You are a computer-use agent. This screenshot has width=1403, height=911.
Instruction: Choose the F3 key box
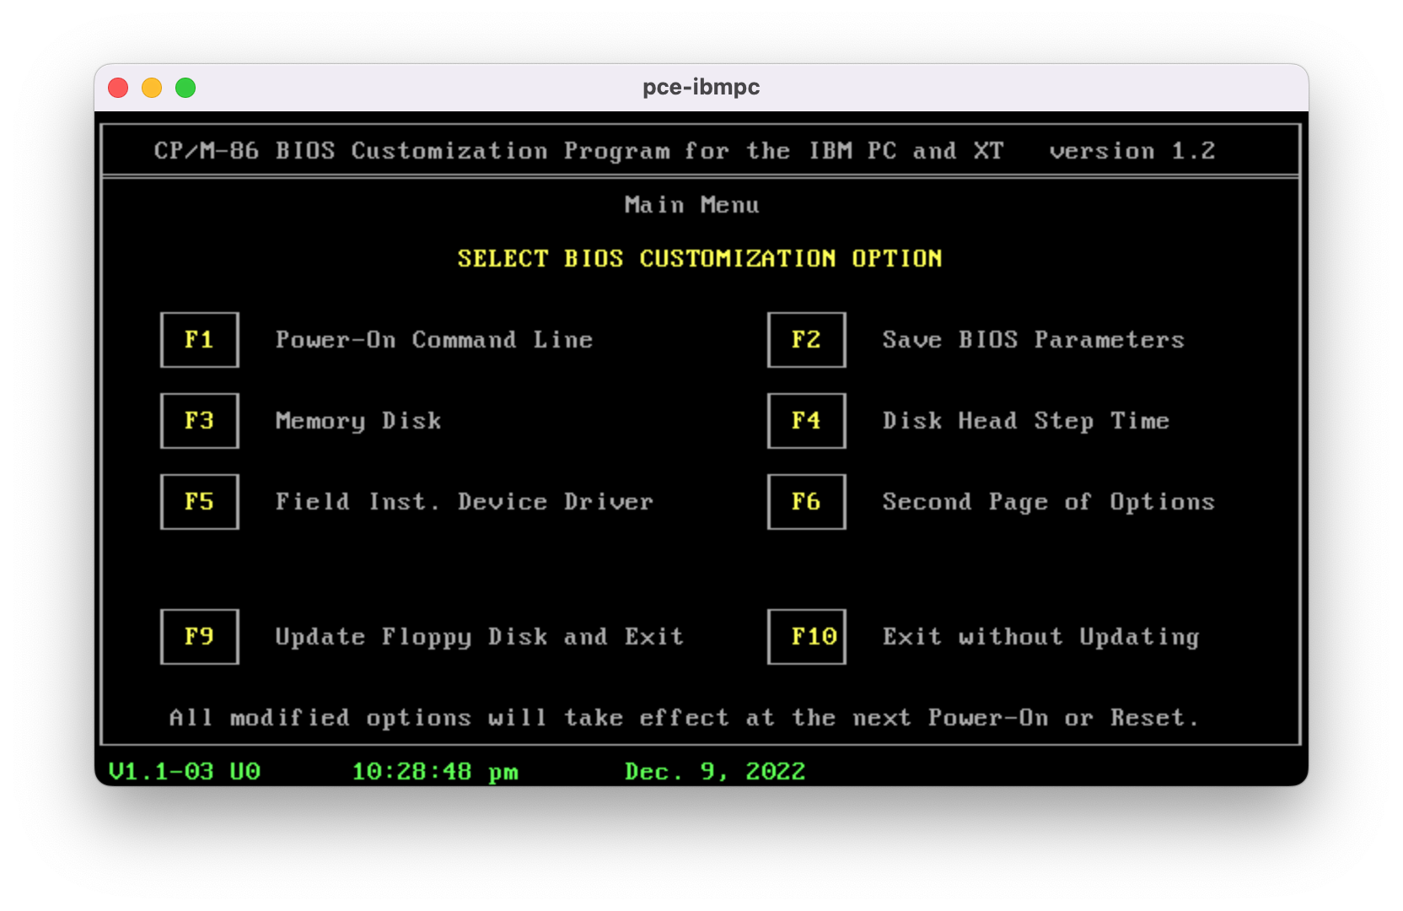(200, 421)
